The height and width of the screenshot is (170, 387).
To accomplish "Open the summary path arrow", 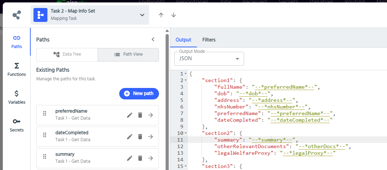I will pyautogui.click(x=151, y=158).
